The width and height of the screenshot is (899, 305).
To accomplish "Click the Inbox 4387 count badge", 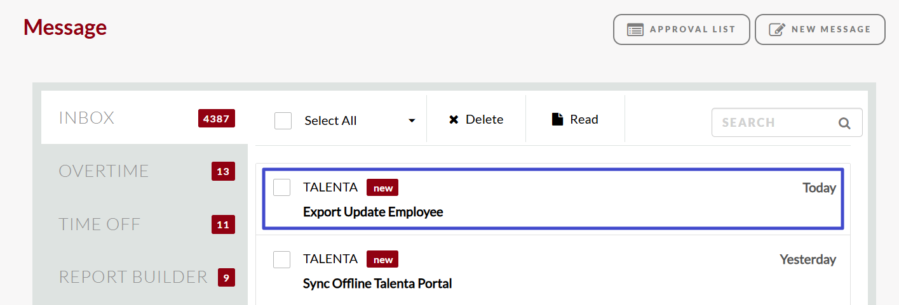I will click(217, 119).
